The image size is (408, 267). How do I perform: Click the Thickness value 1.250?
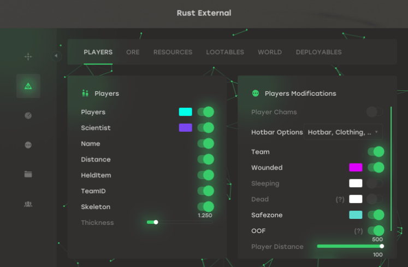click(205, 216)
